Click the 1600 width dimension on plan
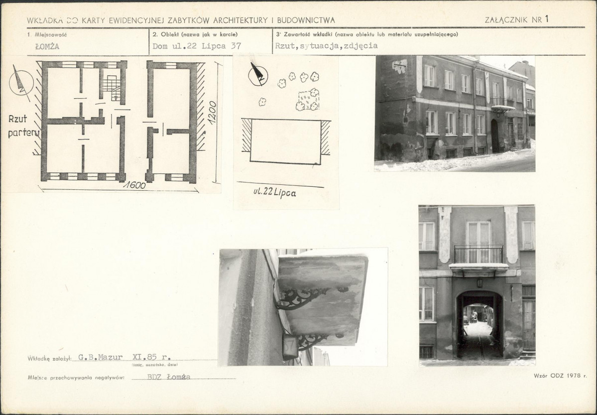Image resolution: width=597 pixels, height=415 pixels. [136, 185]
